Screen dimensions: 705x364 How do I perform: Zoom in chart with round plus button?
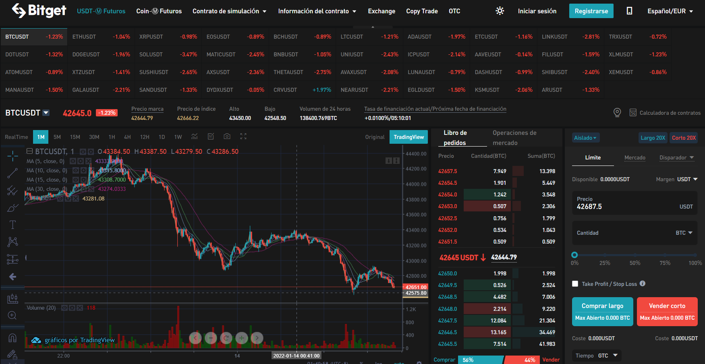pyautogui.click(x=242, y=338)
